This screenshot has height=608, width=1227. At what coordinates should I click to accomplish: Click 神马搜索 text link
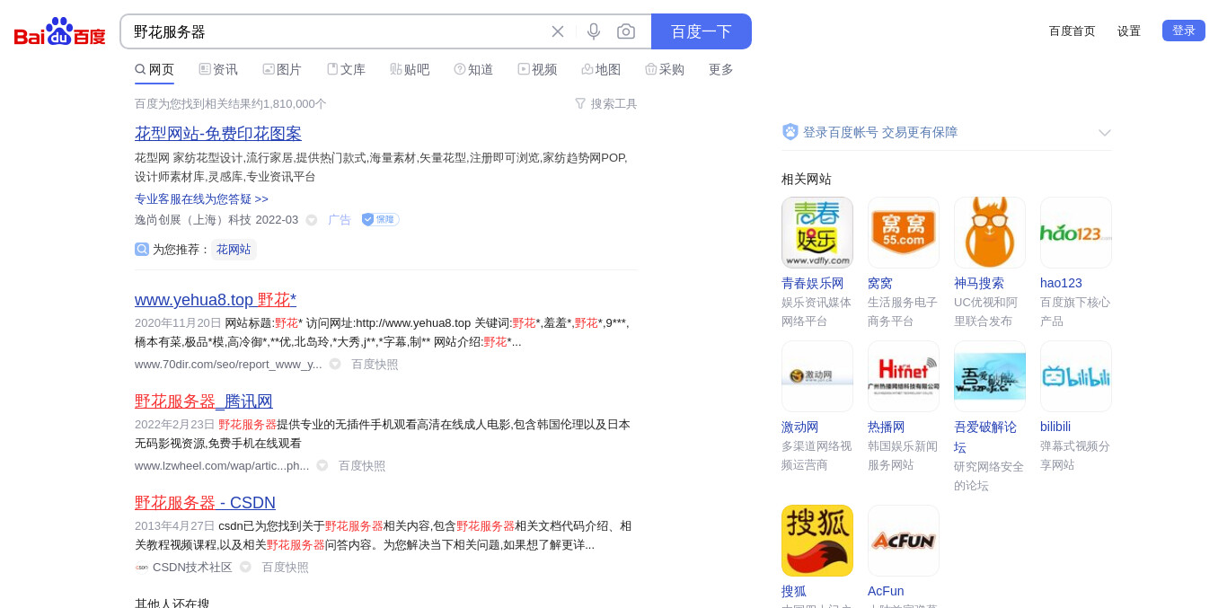(979, 283)
